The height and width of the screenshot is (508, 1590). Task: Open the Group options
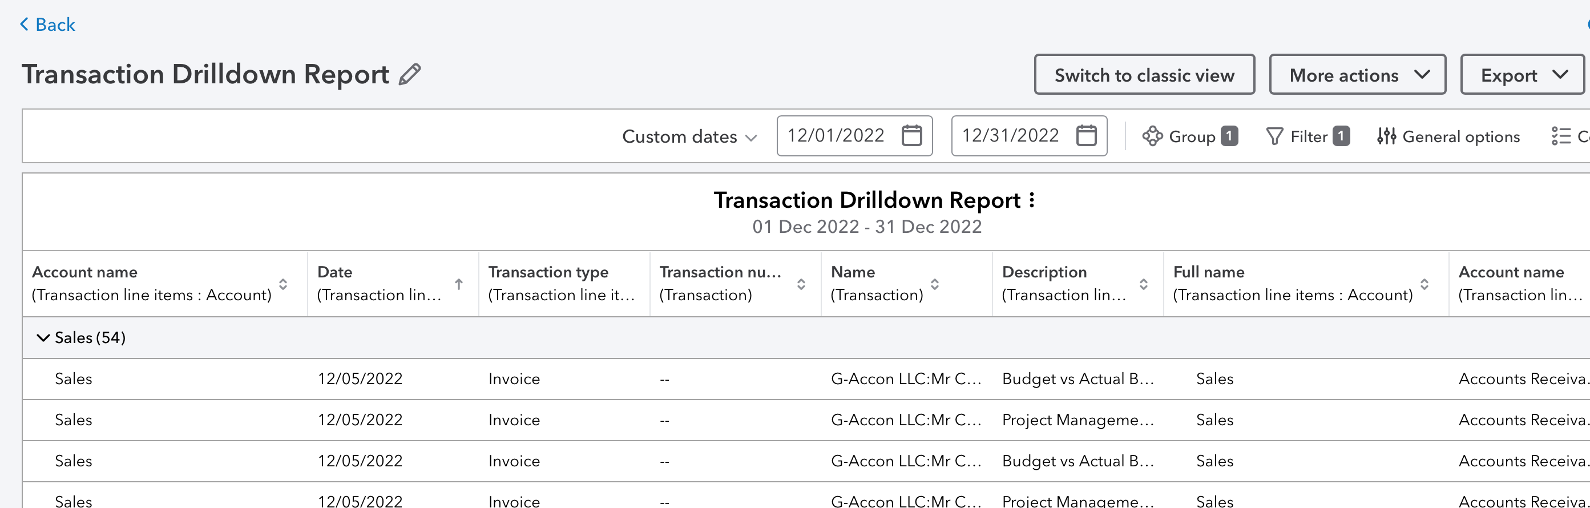coord(1189,136)
